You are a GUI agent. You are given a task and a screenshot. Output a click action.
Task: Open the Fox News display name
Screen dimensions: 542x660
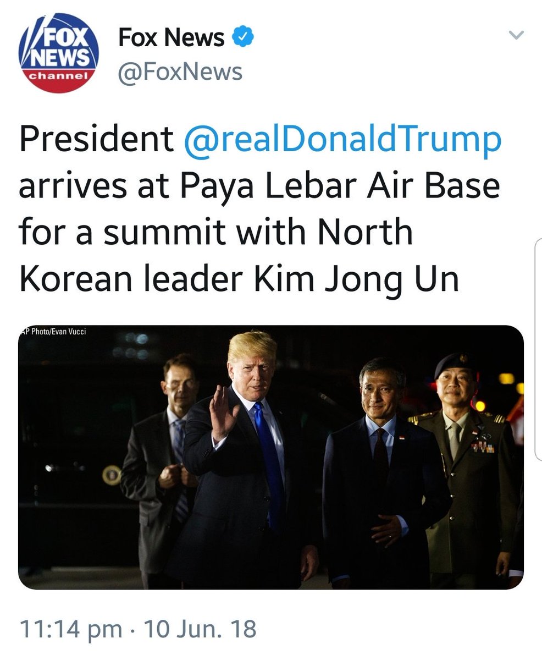pyautogui.click(x=172, y=38)
